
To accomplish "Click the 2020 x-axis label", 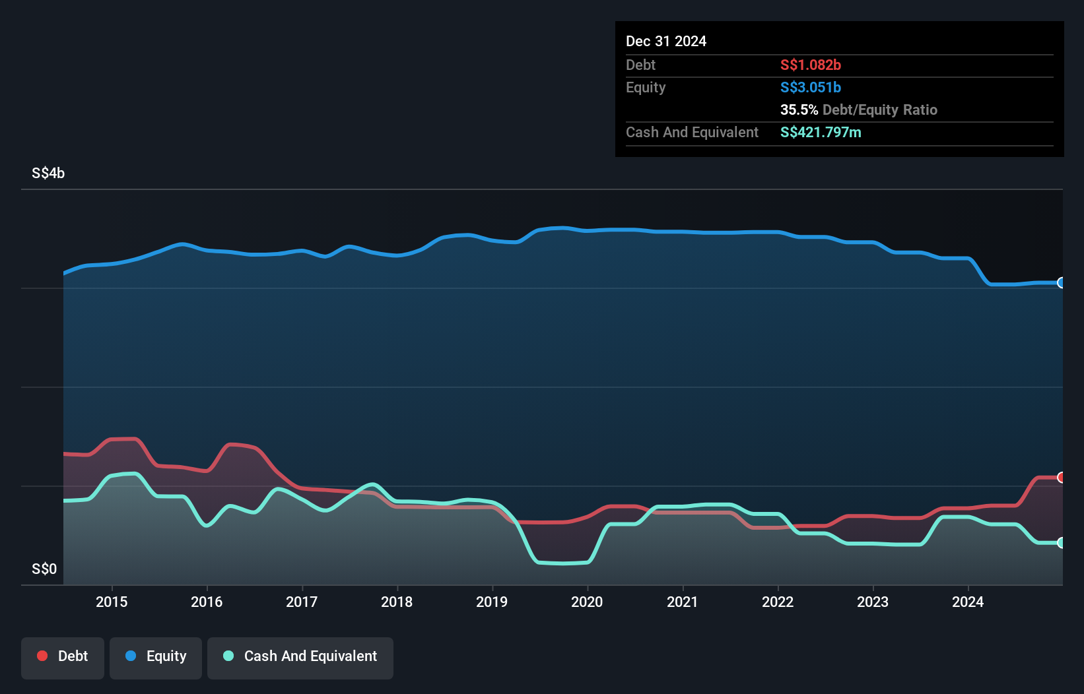I will [x=587, y=602].
